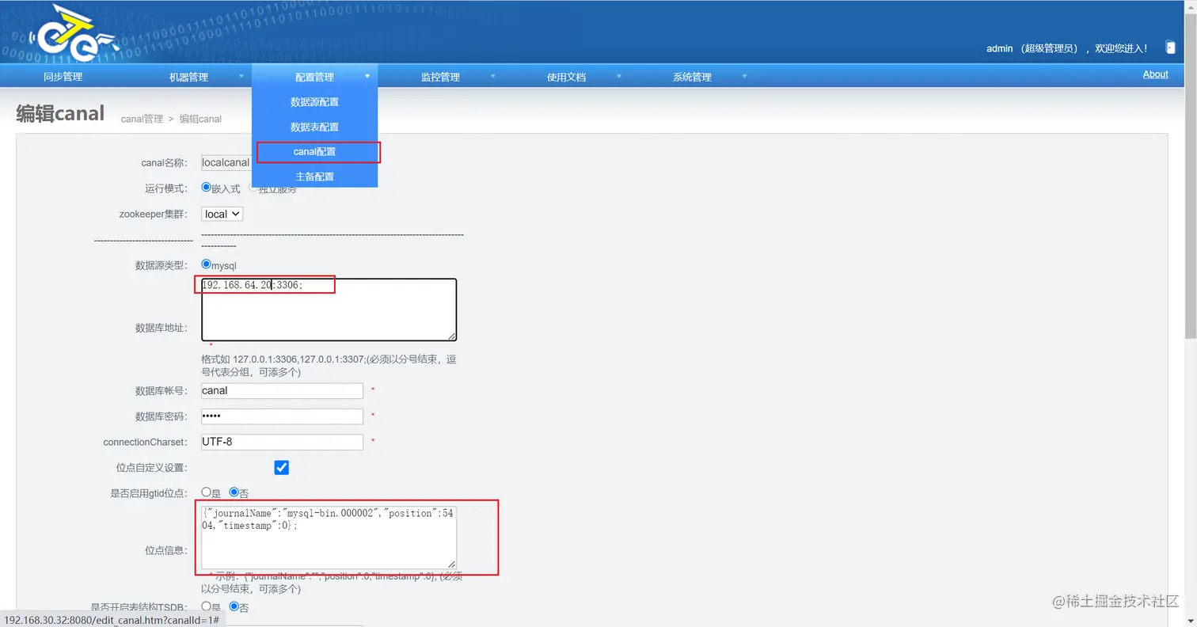Click the 数据库密码 password field
The height and width of the screenshot is (627, 1197).
pyautogui.click(x=282, y=416)
